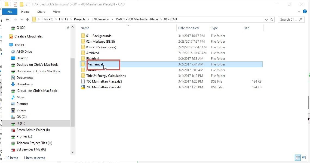Open Music in navigation pane
This screenshot has width=310, height=163.
[21, 97]
